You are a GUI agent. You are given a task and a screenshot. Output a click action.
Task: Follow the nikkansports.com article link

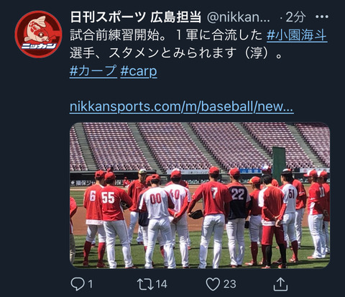(x=182, y=106)
